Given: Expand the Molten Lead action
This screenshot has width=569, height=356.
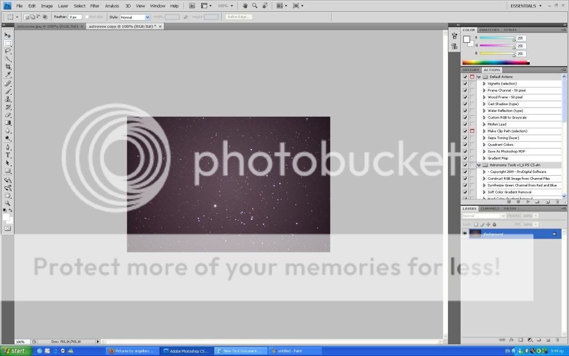Looking at the screenshot, I should [x=484, y=124].
